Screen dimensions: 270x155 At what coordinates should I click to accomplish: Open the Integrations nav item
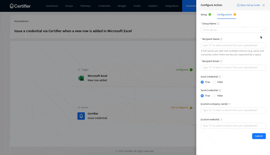[x=172, y=6]
